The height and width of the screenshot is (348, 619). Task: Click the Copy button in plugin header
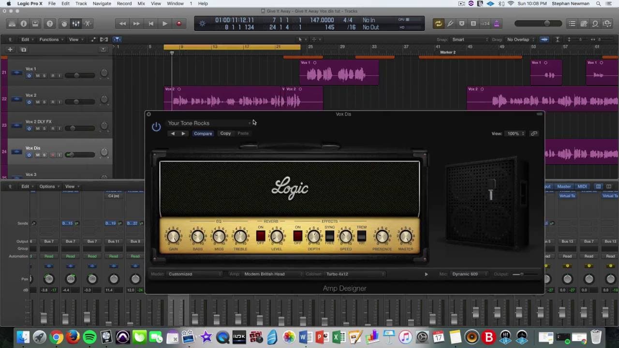pyautogui.click(x=225, y=133)
